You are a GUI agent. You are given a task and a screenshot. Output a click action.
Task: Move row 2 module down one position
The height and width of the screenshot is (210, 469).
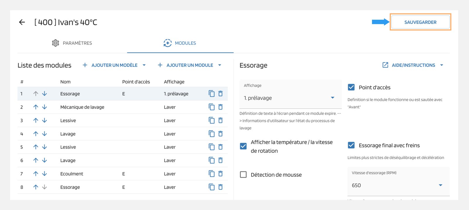click(45, 107)
